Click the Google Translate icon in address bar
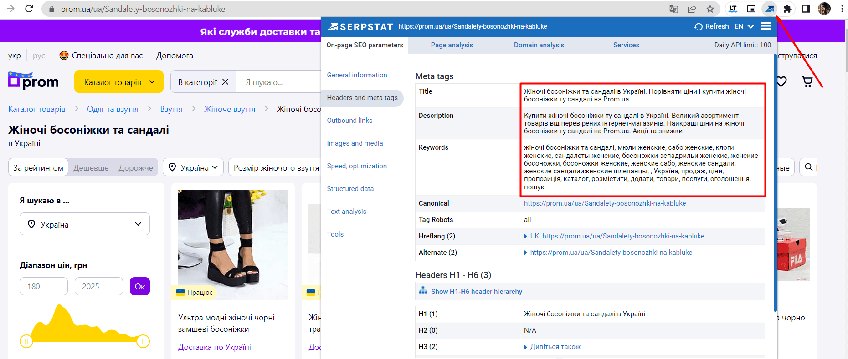The height and width of the screenshot is (359, 848). (x=673, y=9)
